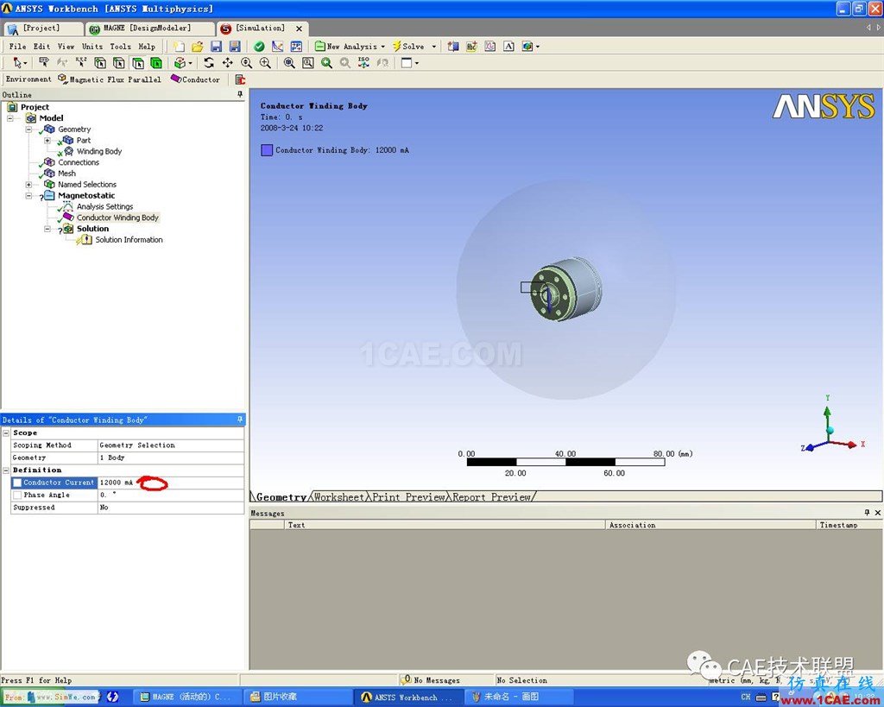The image size is (884, 707).
Task: Select the vertex selection filter icon
Action: pos(100,62)
